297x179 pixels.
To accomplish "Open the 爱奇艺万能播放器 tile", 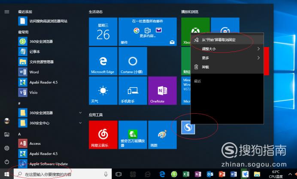I will [x=133, y=135].
